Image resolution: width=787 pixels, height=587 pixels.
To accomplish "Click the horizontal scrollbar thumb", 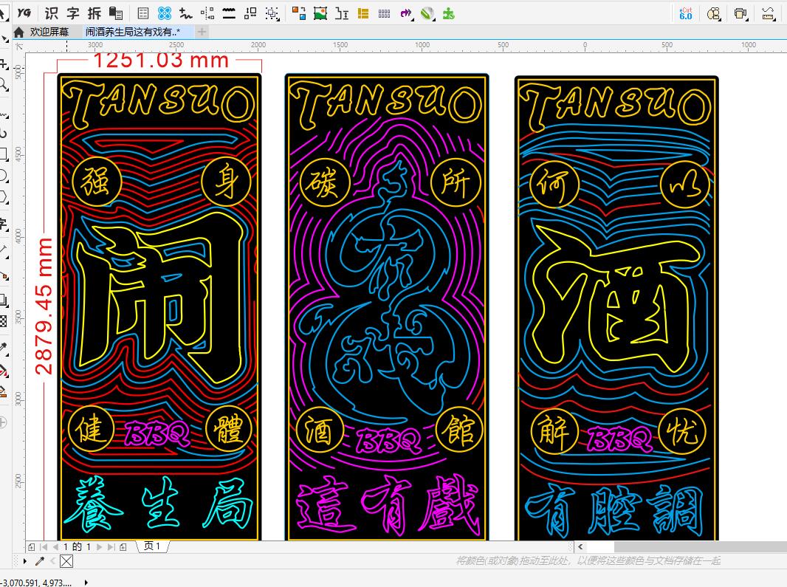I will (700, 547).
